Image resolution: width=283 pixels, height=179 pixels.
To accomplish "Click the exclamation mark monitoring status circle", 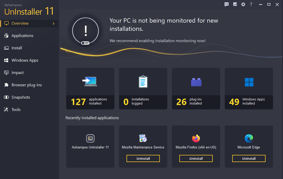I will [85, 31].
